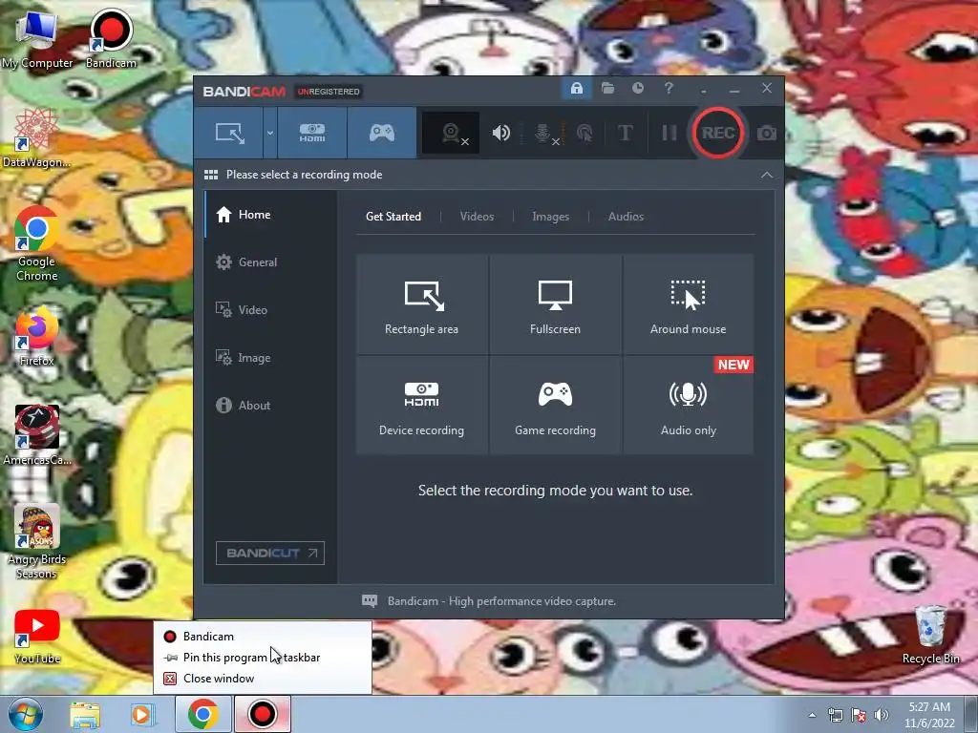Click the network tray icon
978x733 pixels.
pos(835,715)
